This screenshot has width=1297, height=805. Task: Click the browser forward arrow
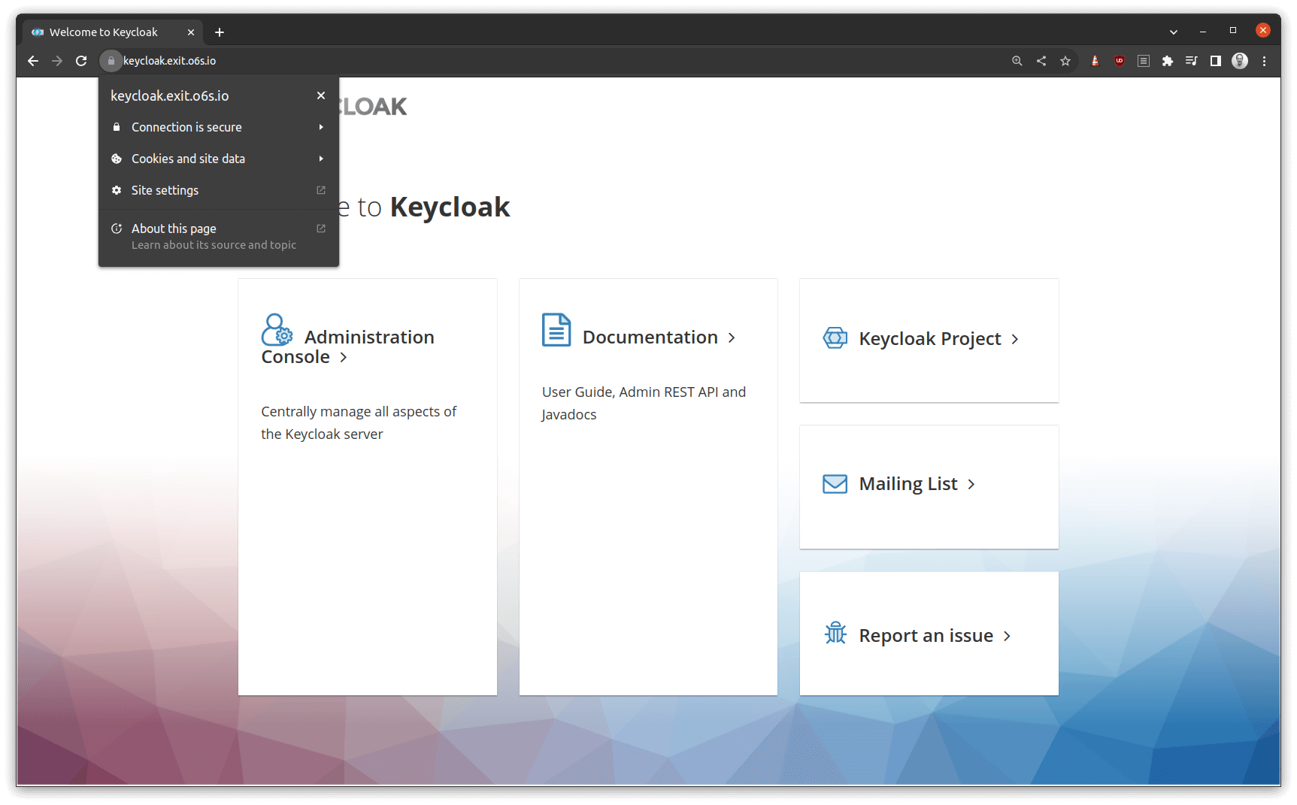pyautogui.click(x=57, y=61)
